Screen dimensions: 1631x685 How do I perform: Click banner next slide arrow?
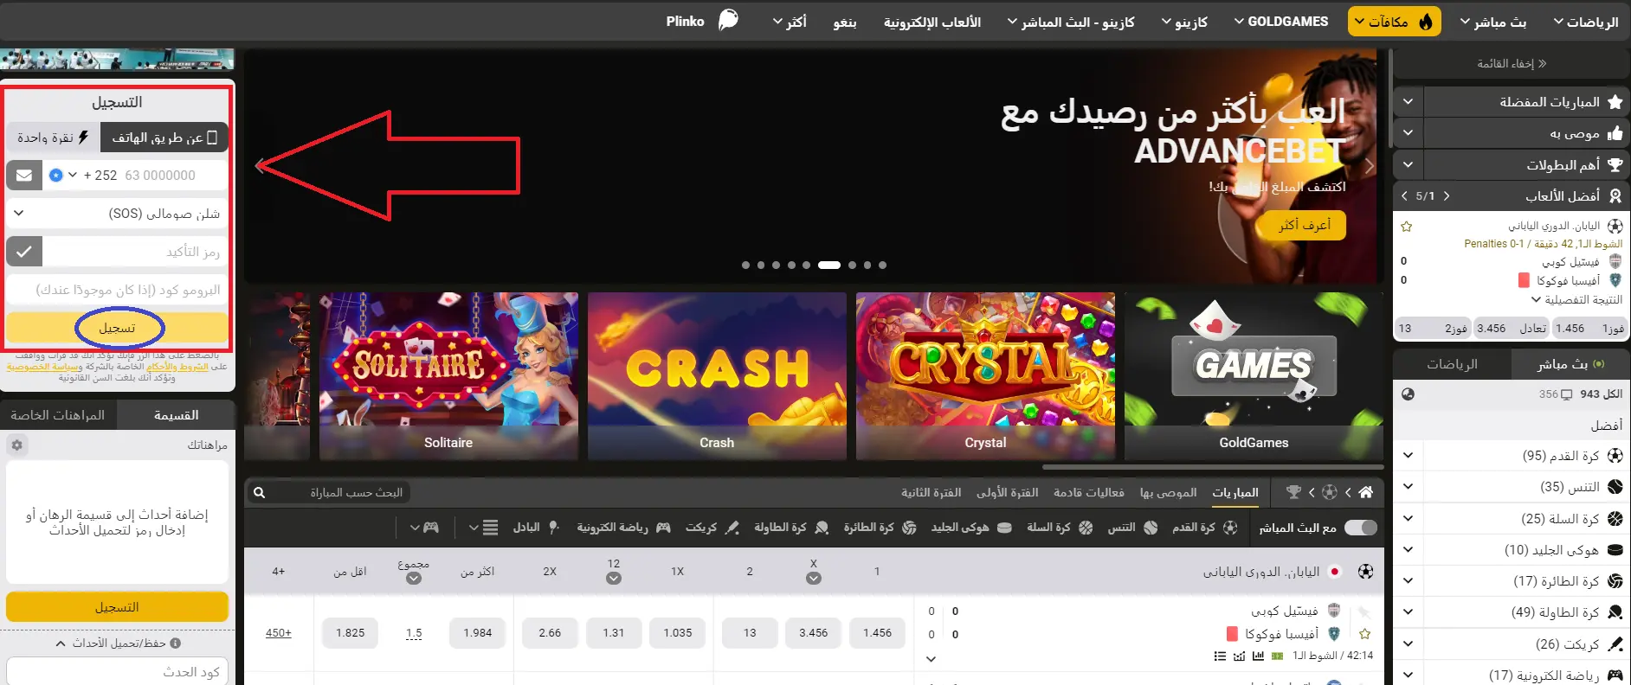click(1370, 165)
